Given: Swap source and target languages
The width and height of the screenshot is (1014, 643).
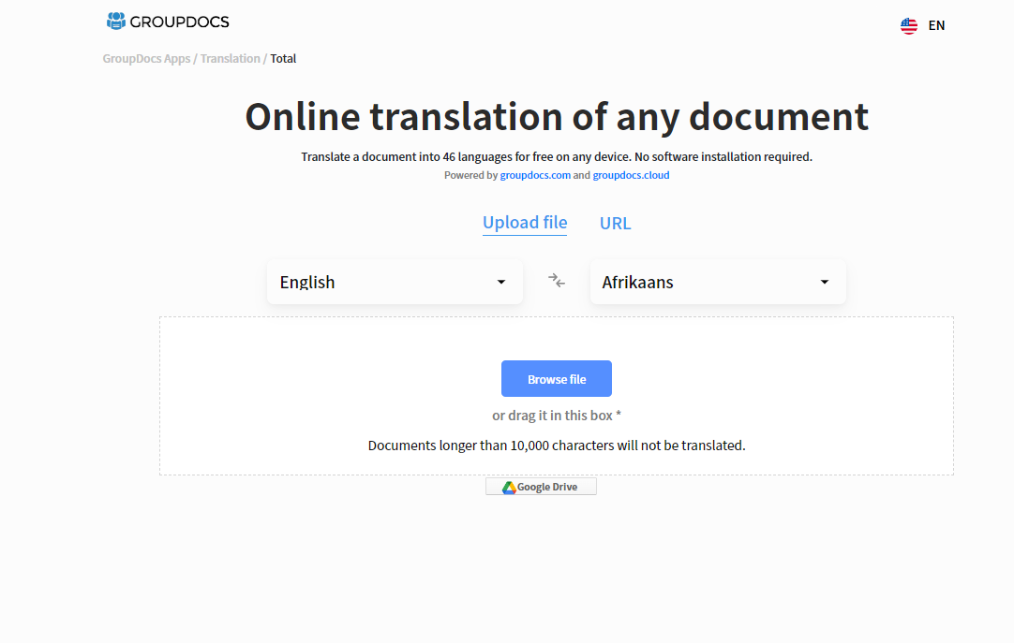Looking at the screenshot, I should tap(557, 281).
